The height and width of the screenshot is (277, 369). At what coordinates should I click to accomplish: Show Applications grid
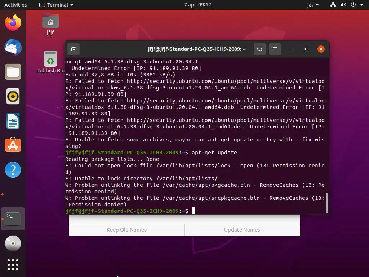[13, 265]
